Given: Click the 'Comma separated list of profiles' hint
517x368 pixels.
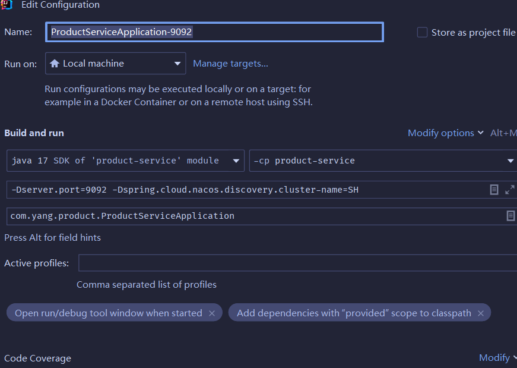Looking at the screenshot, I should click(147, 284).
